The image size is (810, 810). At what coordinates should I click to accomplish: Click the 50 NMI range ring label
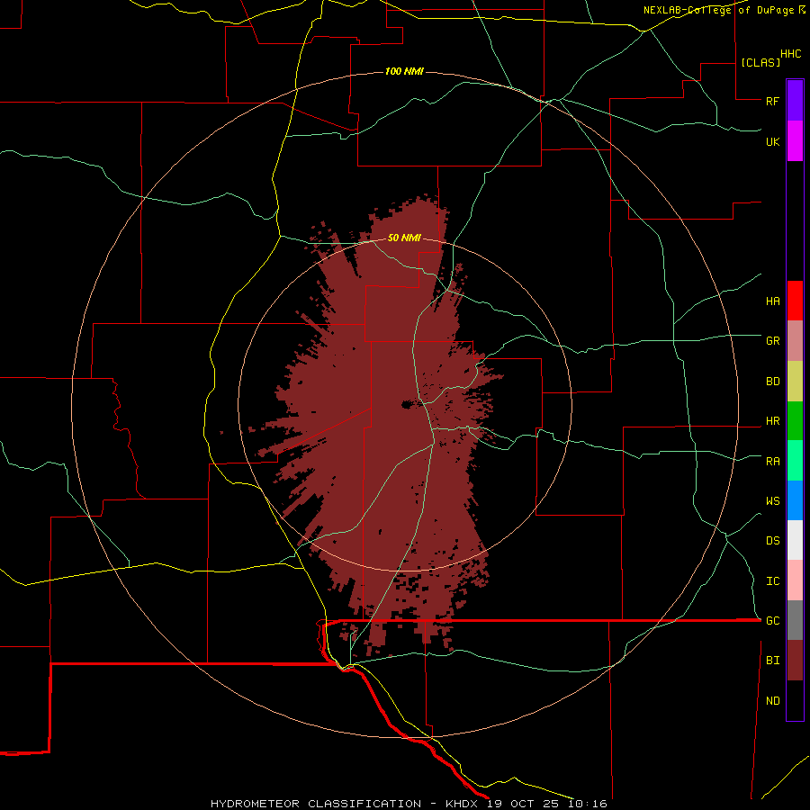tap(404, 238)
